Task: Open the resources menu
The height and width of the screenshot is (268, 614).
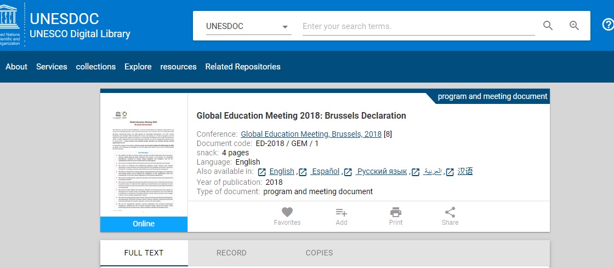Action: click(178, 67)
